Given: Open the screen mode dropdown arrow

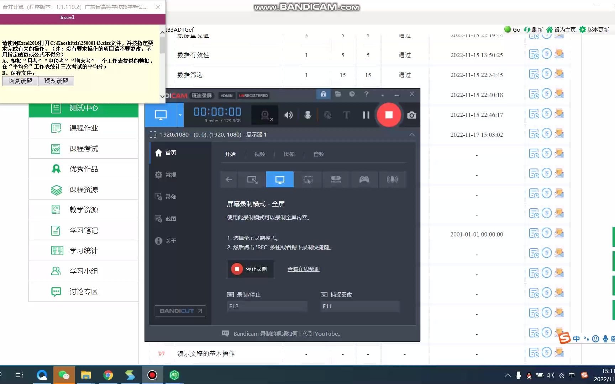Looking at the screenshot, I should pyautogui.click(x=180, y=115).
